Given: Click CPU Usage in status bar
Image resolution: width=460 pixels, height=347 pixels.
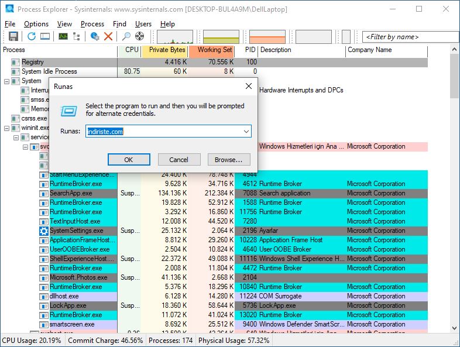Looking at the screenshot, I should [x=32, y=341].
